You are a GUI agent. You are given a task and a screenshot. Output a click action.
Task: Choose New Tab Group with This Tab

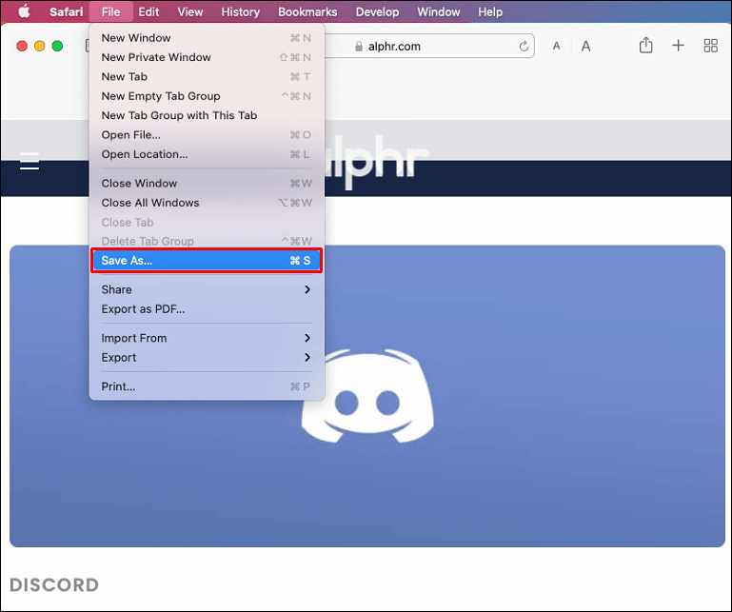[x=207, y=115]
